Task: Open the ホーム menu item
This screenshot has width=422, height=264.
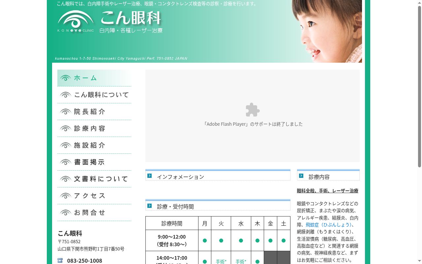Action: pos(94,78)
